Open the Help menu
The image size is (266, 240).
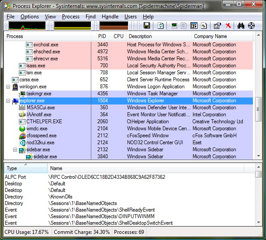point(148,17)
